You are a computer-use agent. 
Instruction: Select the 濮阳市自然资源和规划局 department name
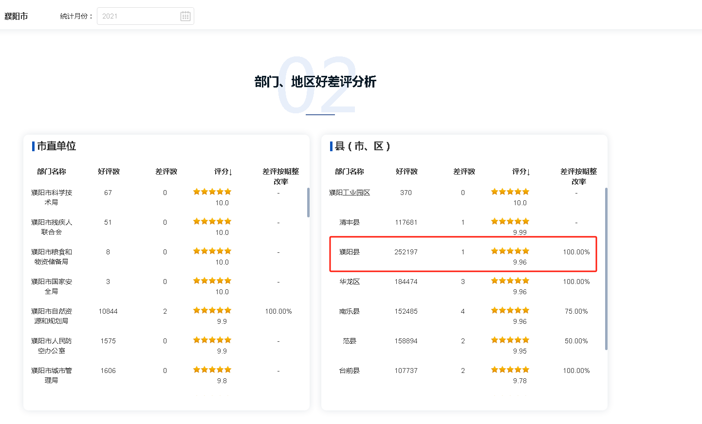[x=52, y=316]
